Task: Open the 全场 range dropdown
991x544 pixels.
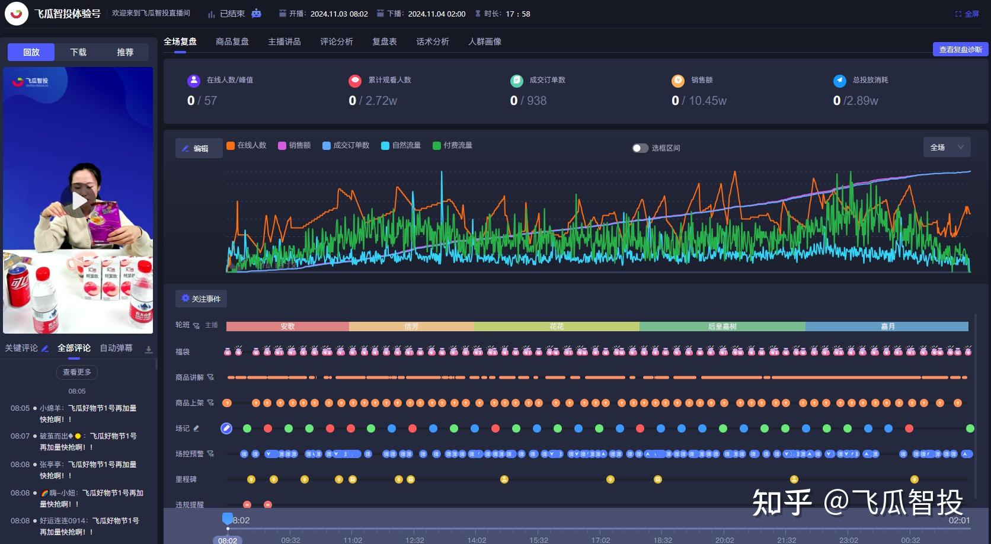Action: pyautogui.click(x=947, y=148)
